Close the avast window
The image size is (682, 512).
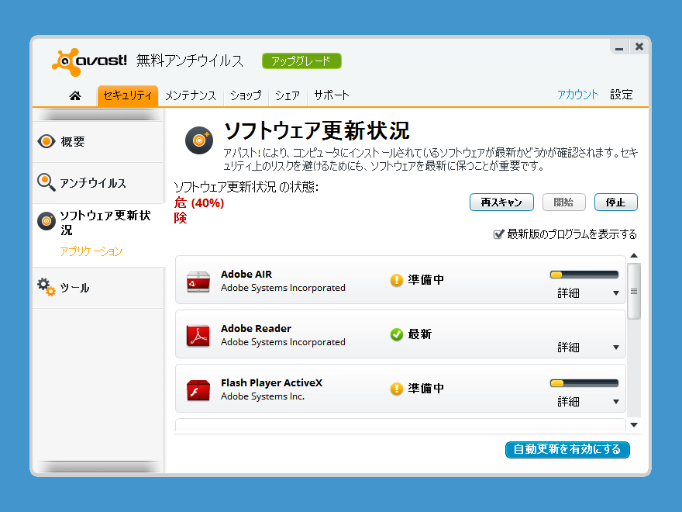639,47
